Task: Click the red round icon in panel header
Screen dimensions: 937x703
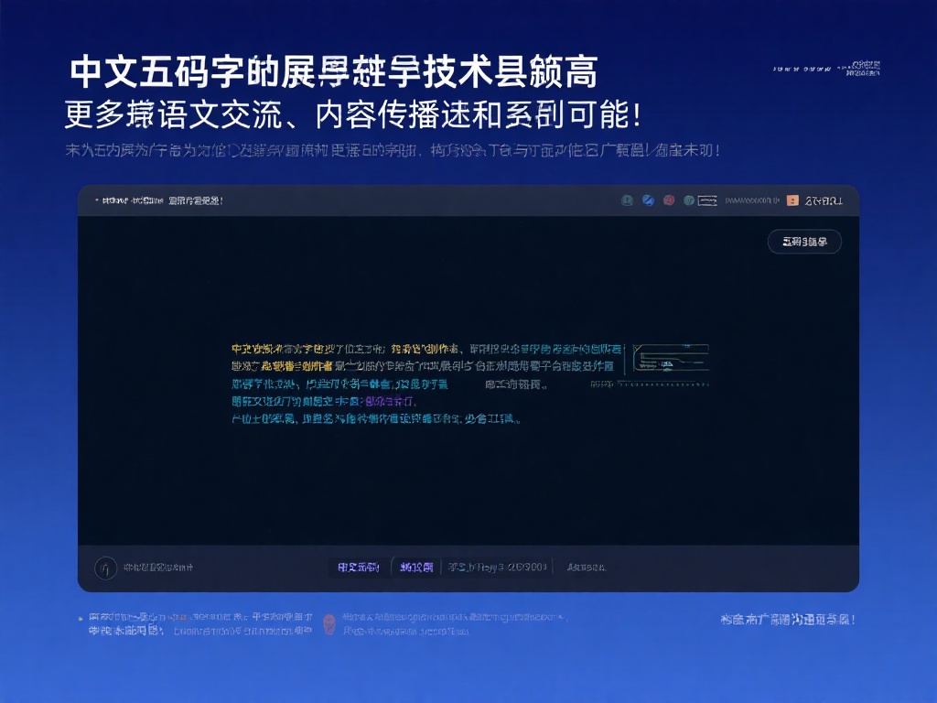Action: point(669,200)
